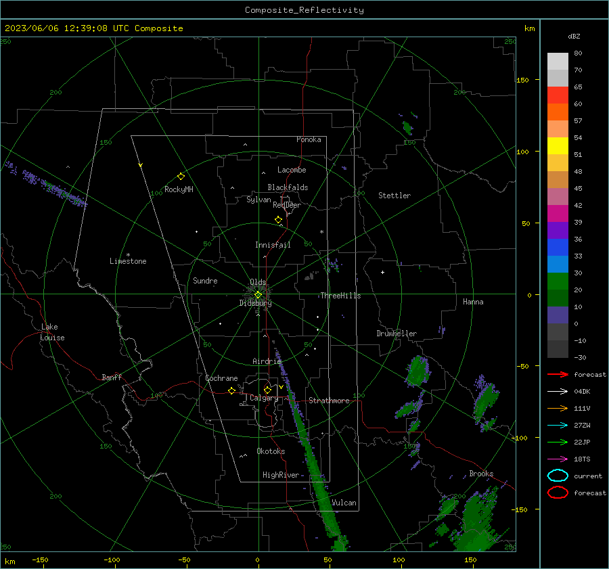609x569 pixels.
Task: Click the Calgary label
Action: [264, 398]
